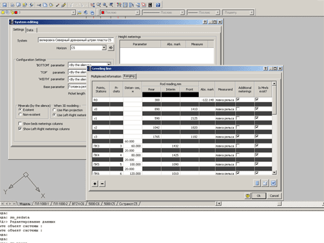Switch to the Data tab in System editing
This screenshot has height=243, width=324.
[x=30, y=30]
